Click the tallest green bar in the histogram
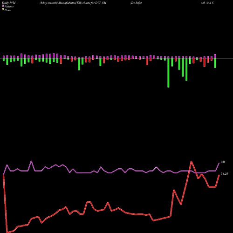This screenshot has height=233, width=233. tap(168, 73)
